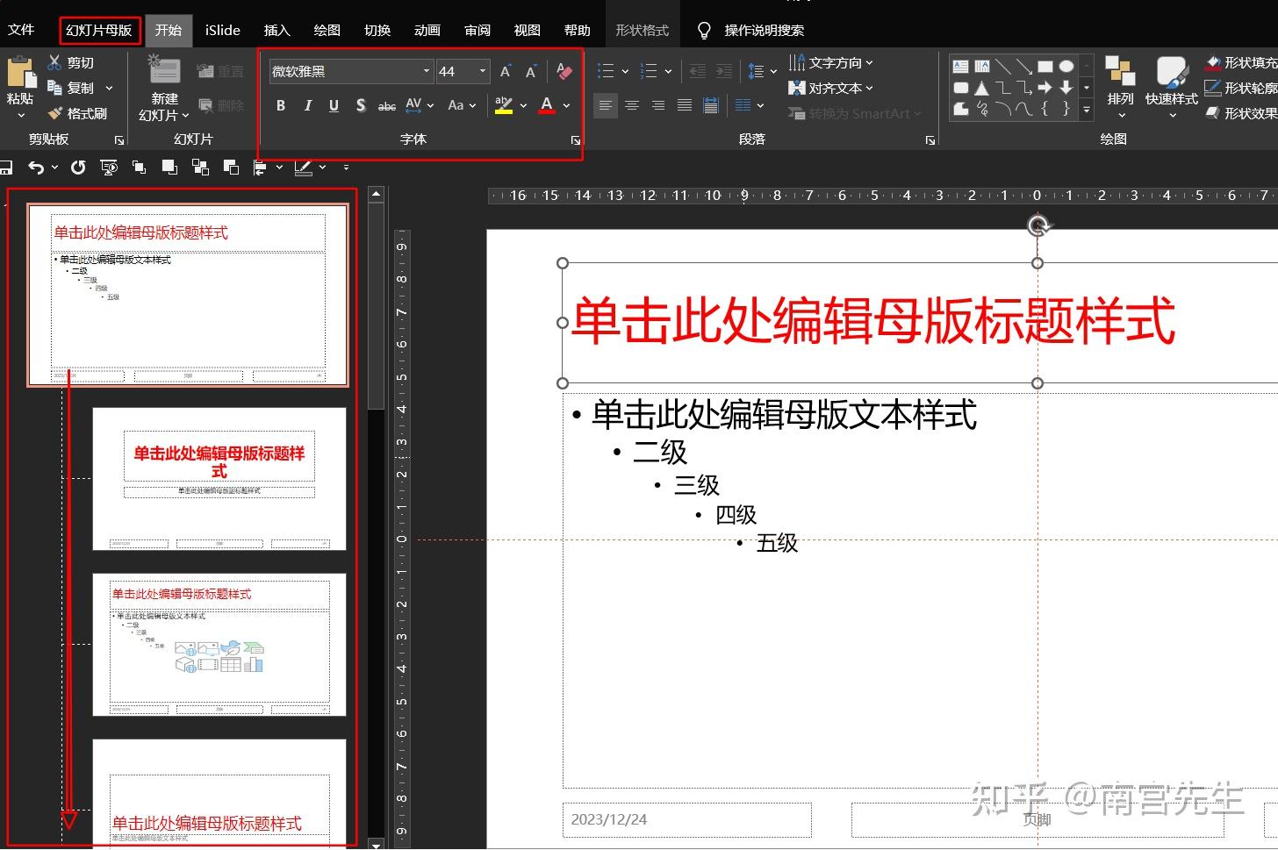Image resolution: width=1278 pixels, height=850 pixels.
Task: Decrease font size with smaller A icon
Action: coord(531,71)
